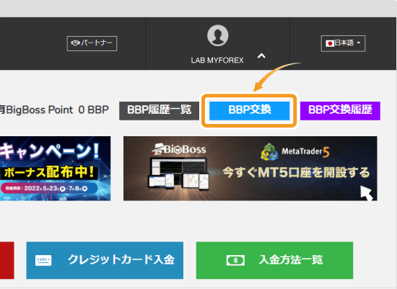Open the 日本語 language dropdown
Viewport: 397px width, 289px height.
[343, 43]
